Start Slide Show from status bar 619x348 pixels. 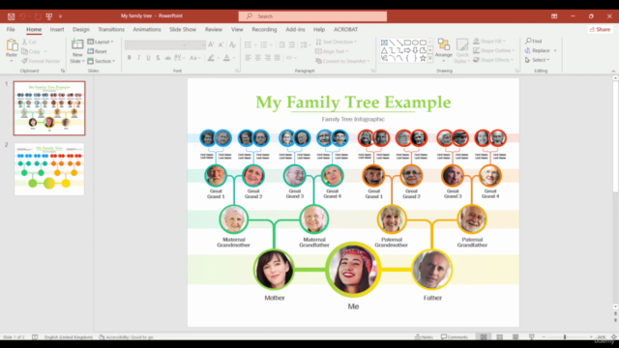(x=532, y=337)
